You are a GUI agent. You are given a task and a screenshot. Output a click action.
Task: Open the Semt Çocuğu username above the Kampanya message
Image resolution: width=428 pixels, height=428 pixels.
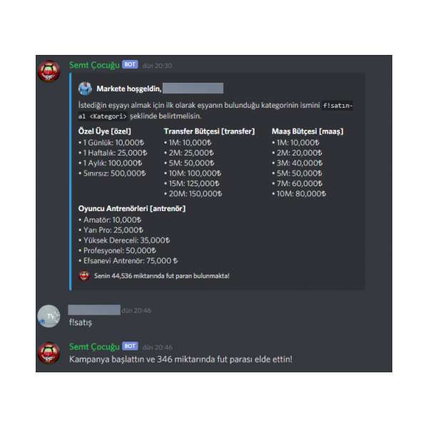[94, 347]
